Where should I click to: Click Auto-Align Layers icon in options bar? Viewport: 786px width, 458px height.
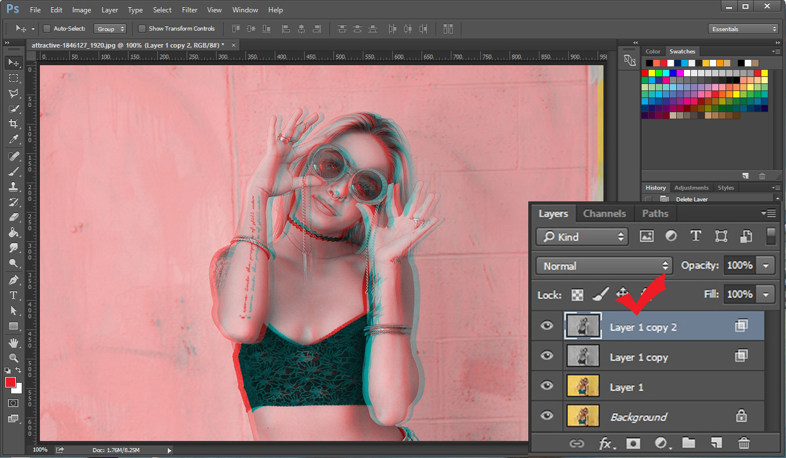pyautogui.click(x=448, y=29)
